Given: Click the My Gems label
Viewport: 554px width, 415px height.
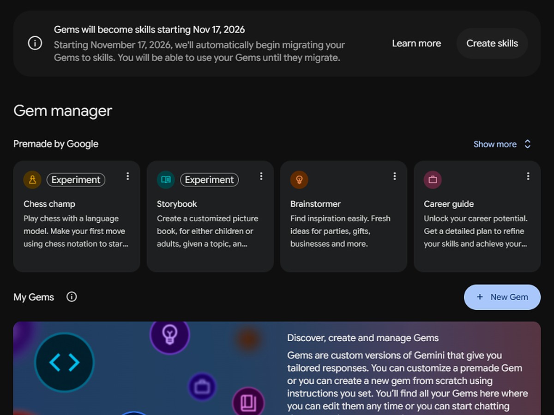Looking at the screenshot, I should [x=34, y=297].
